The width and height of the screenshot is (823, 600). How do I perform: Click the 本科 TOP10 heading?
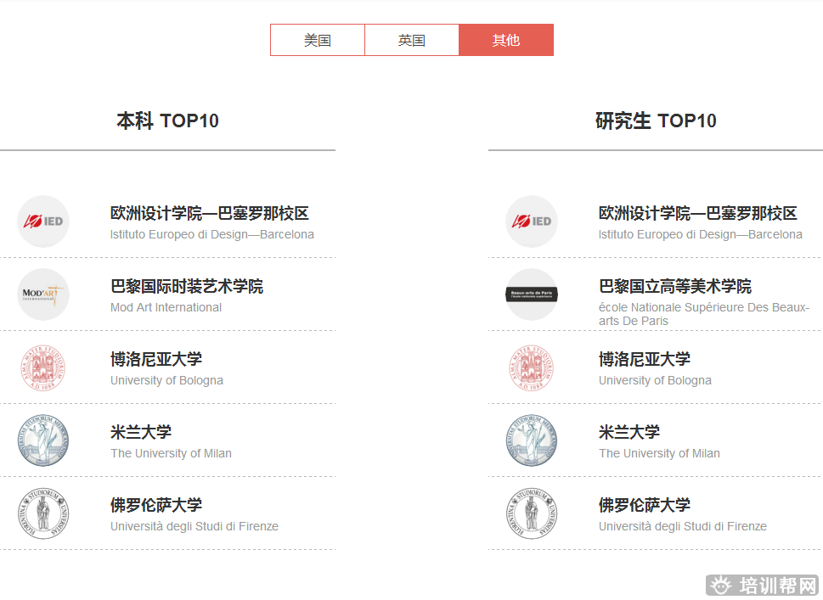click(x=167, y=121)
